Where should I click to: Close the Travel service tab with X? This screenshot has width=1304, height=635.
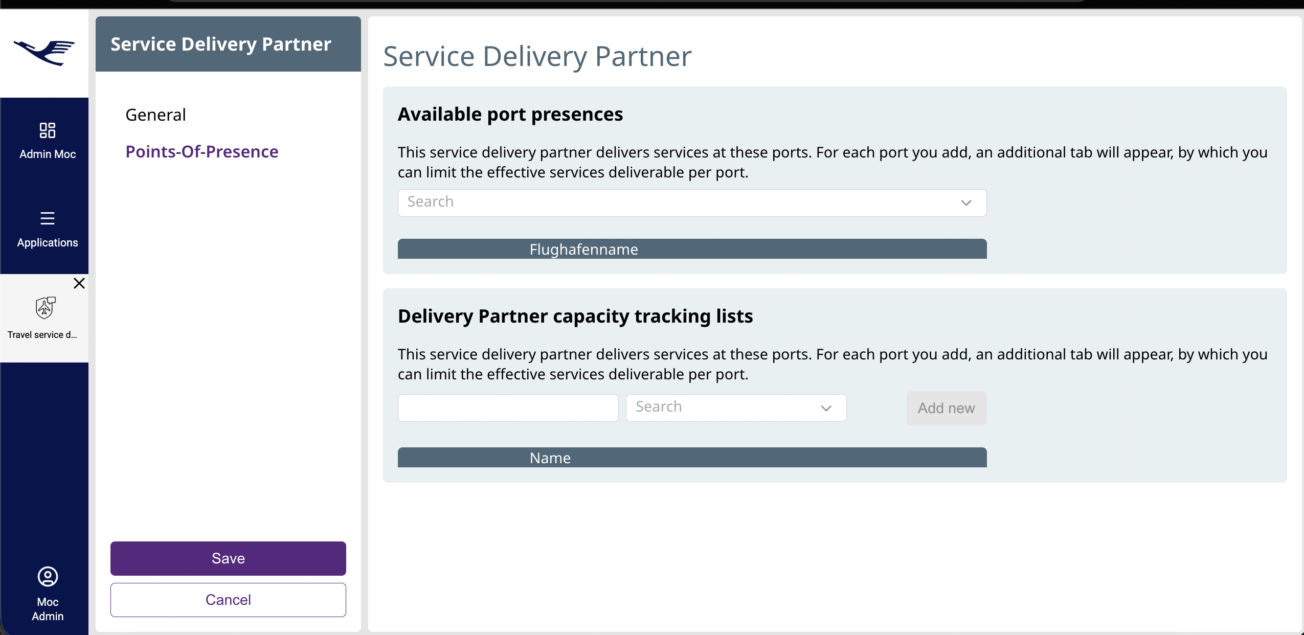pyautogui.click(x=79, y=283)
